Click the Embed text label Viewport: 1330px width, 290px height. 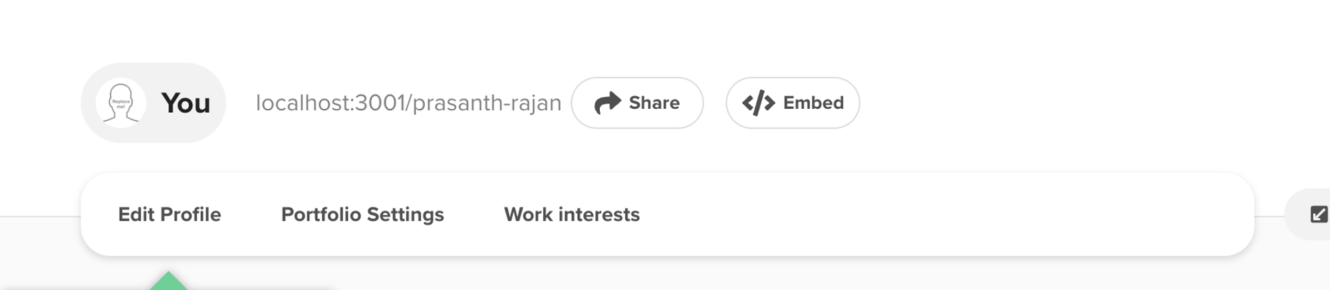pos(813,103)
